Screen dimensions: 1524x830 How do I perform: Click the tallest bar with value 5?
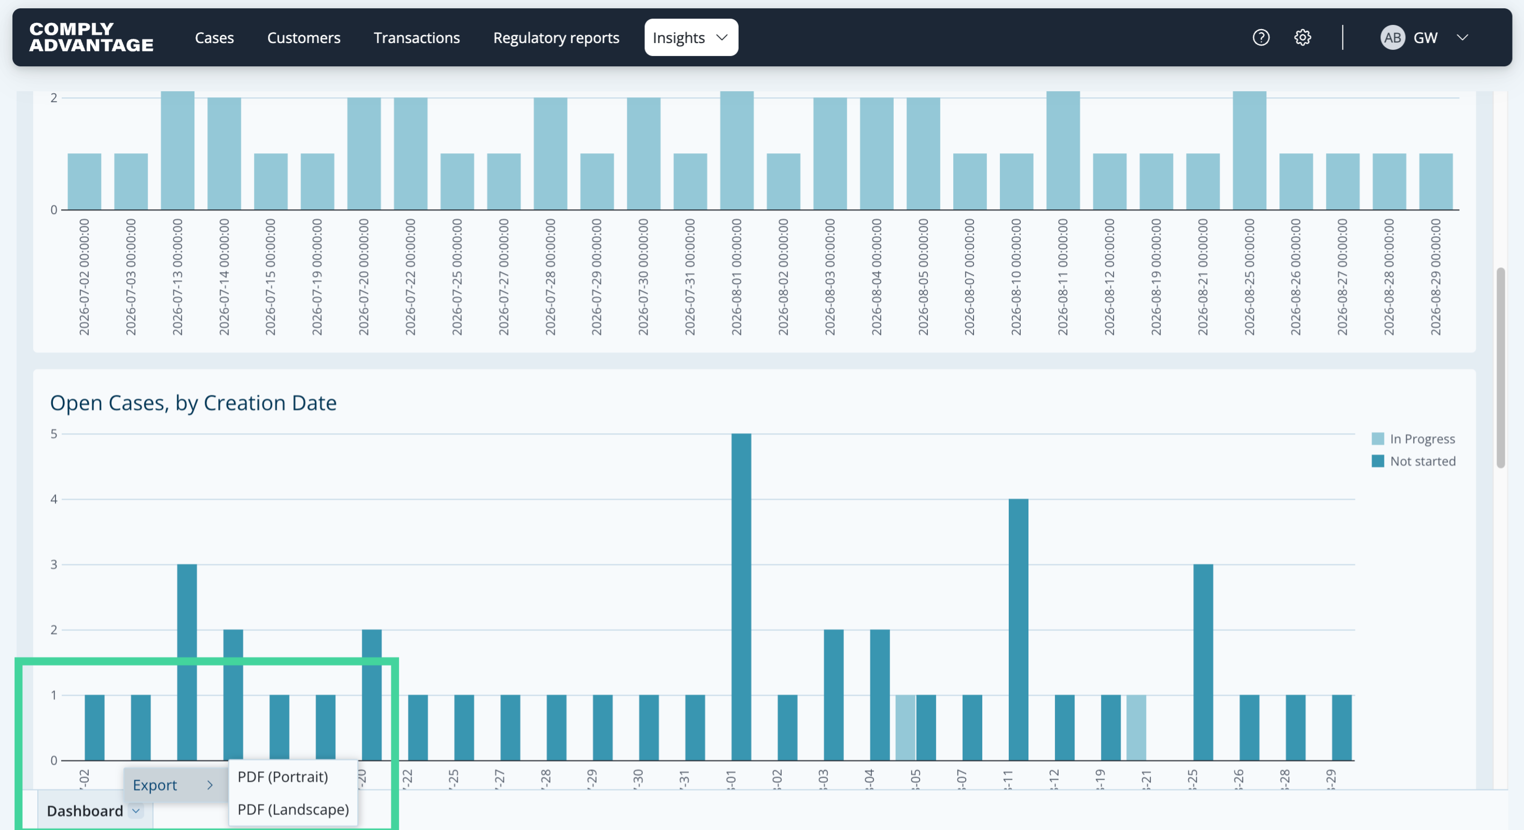741,597
